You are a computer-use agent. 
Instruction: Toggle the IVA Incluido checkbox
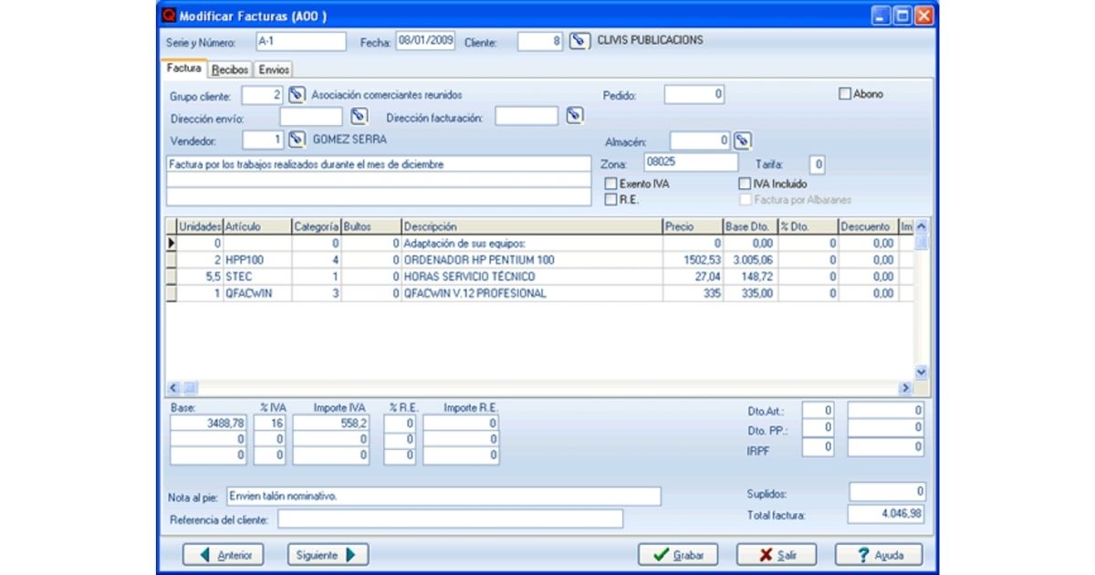point(744,183)
